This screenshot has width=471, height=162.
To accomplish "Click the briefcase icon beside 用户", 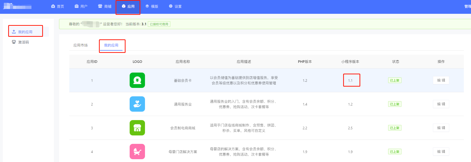I will pos(76,6).
